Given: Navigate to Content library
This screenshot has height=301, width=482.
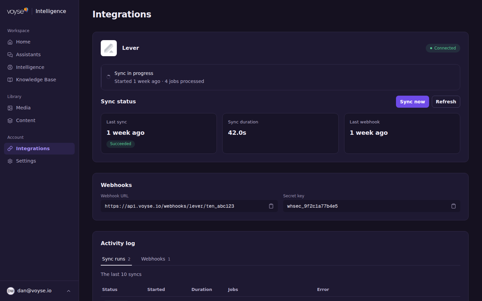Looking at the screenshot, I should click(39, 121).
